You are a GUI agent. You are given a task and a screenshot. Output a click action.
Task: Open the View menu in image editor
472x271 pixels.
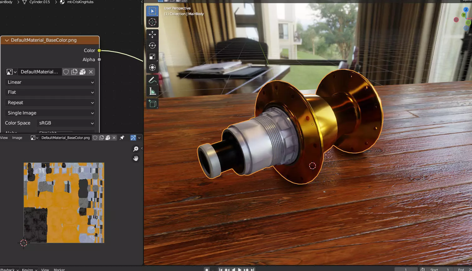click(4, 138)
